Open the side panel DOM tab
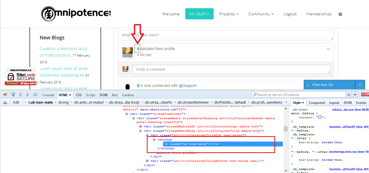 [348, 103]
